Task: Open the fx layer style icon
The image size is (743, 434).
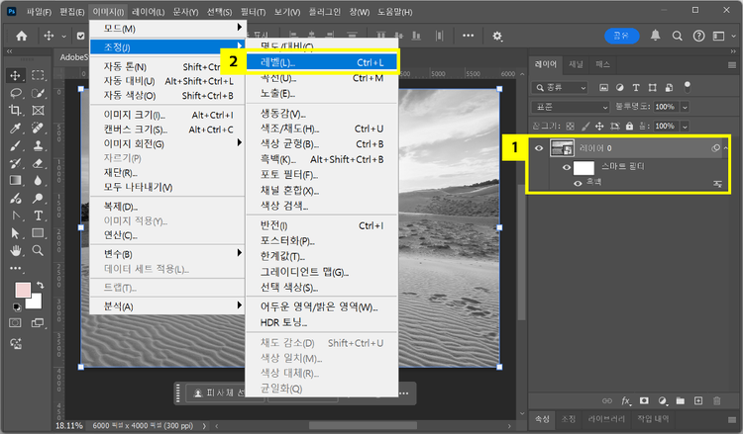Action: tap(627, 401)
